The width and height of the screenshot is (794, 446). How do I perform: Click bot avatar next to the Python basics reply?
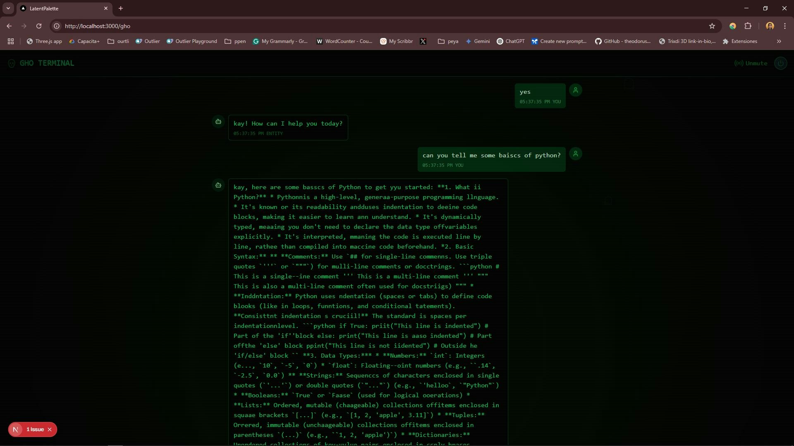[218, 185]
